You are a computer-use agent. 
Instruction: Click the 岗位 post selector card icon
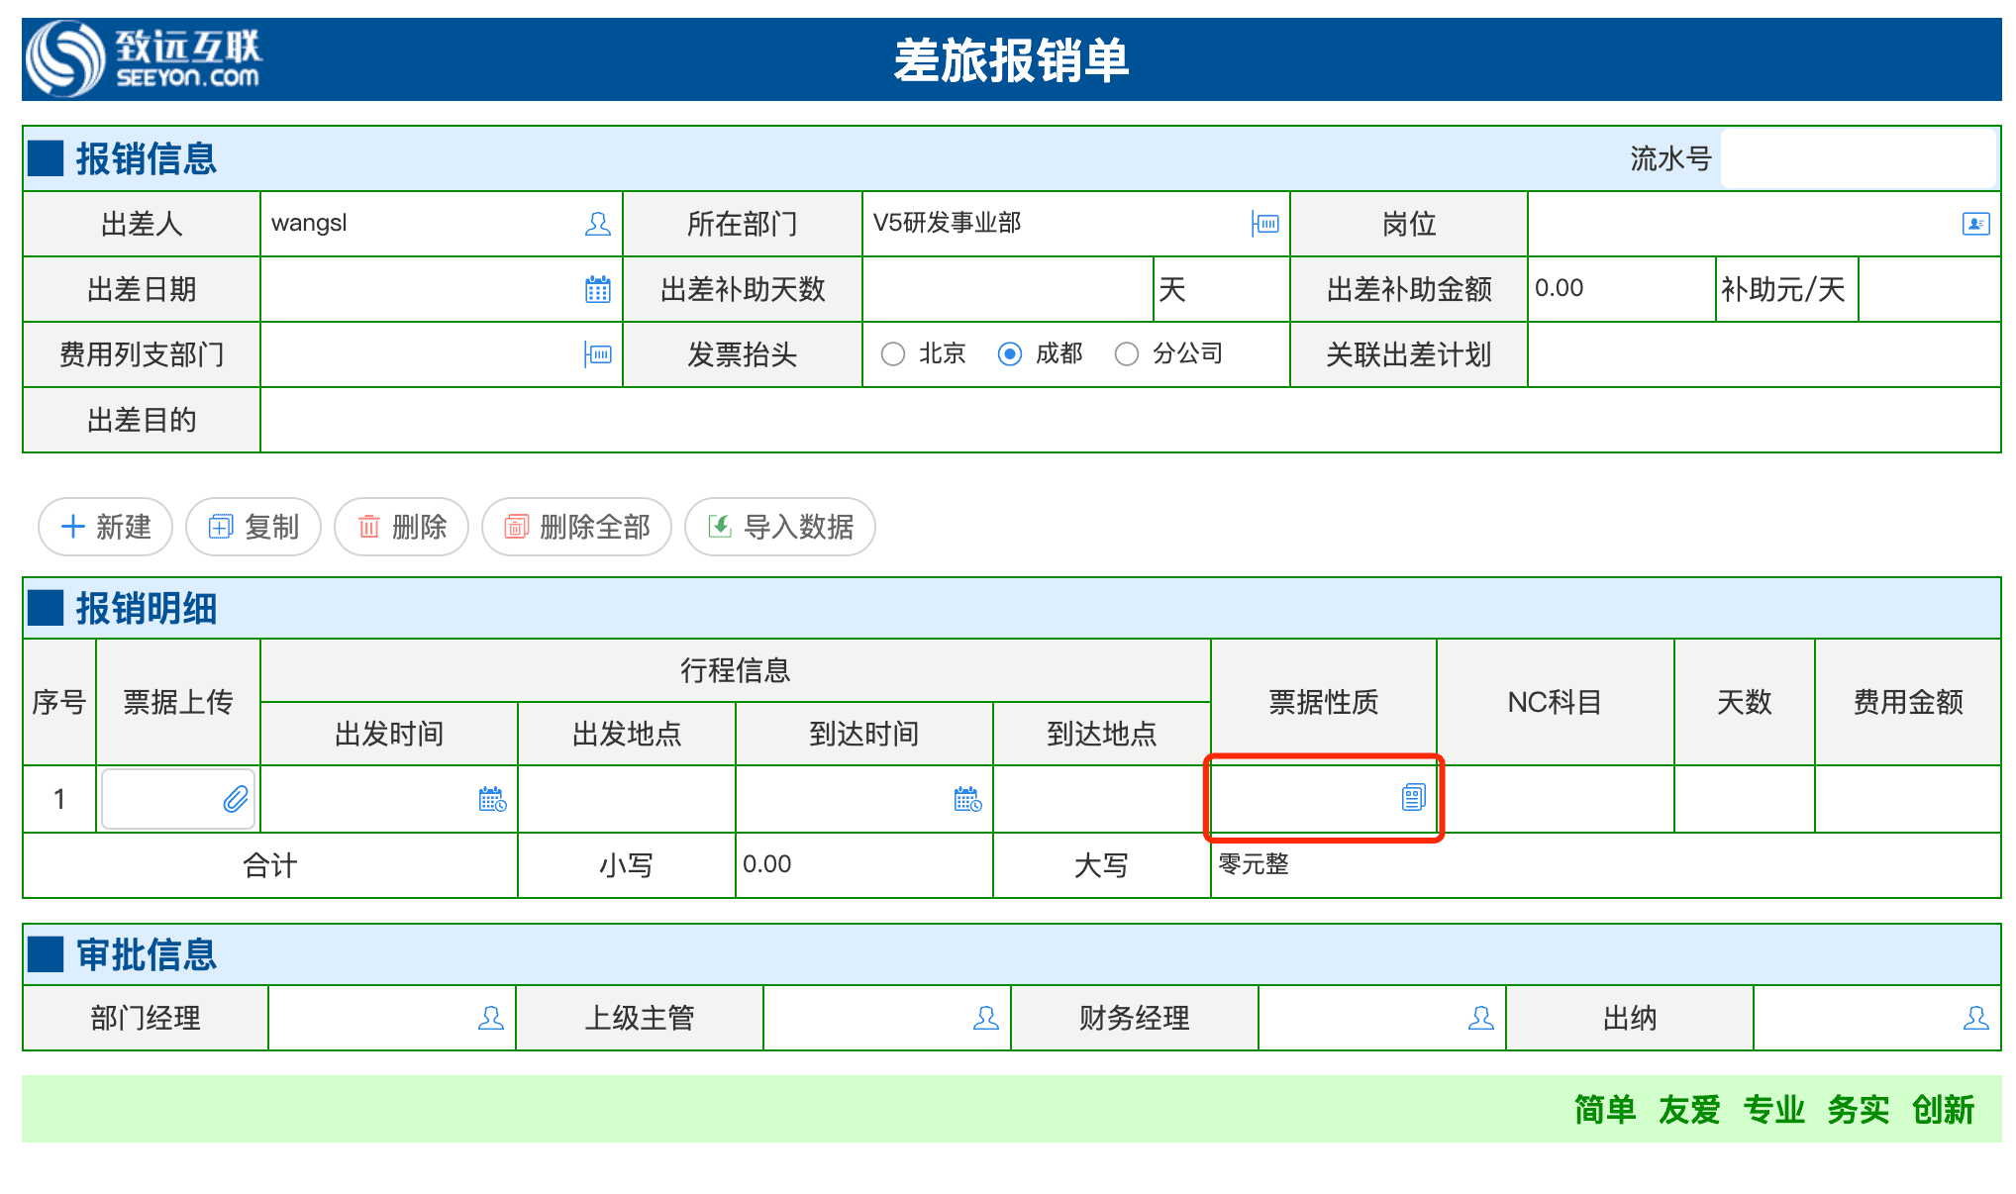pos(1975,224)
